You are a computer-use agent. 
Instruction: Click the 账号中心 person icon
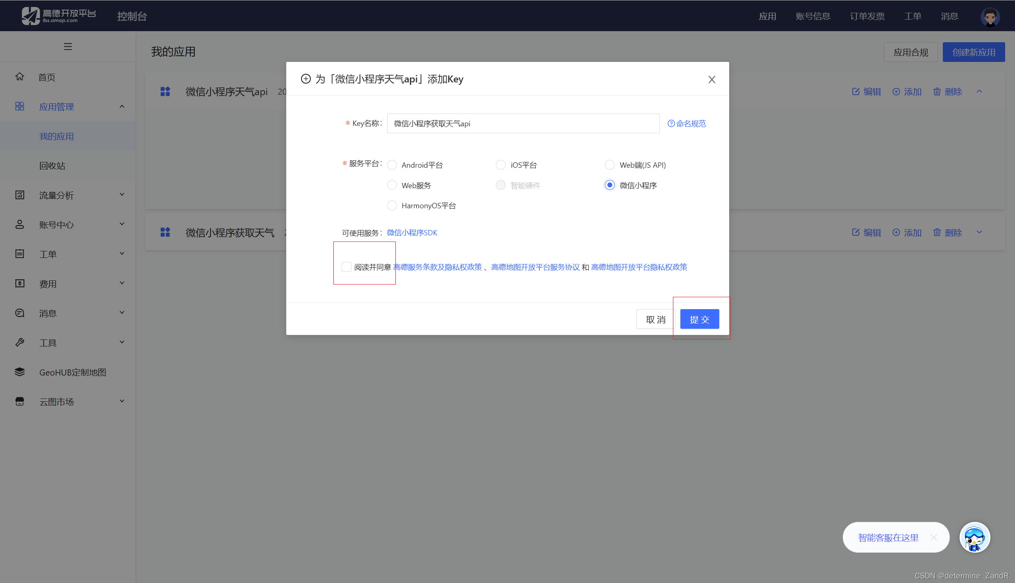pos(20,224)
